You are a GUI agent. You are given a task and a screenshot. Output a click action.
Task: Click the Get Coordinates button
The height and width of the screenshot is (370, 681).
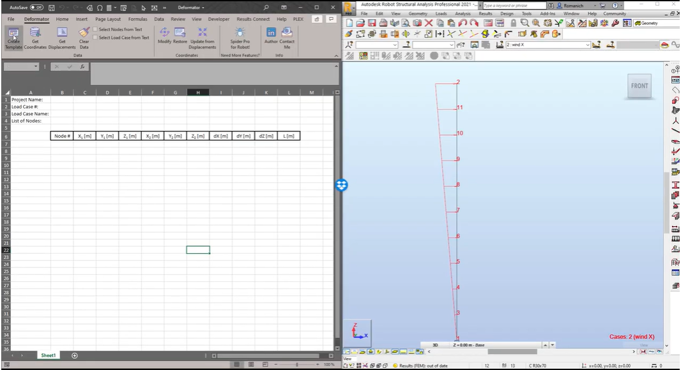point(35,38)
